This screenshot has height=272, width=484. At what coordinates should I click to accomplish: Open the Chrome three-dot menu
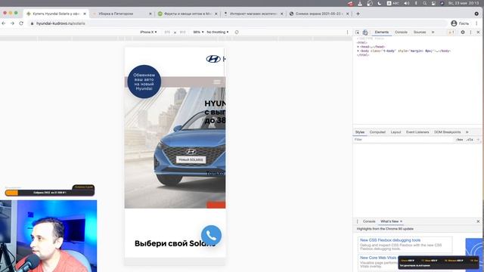click(477, 23)
